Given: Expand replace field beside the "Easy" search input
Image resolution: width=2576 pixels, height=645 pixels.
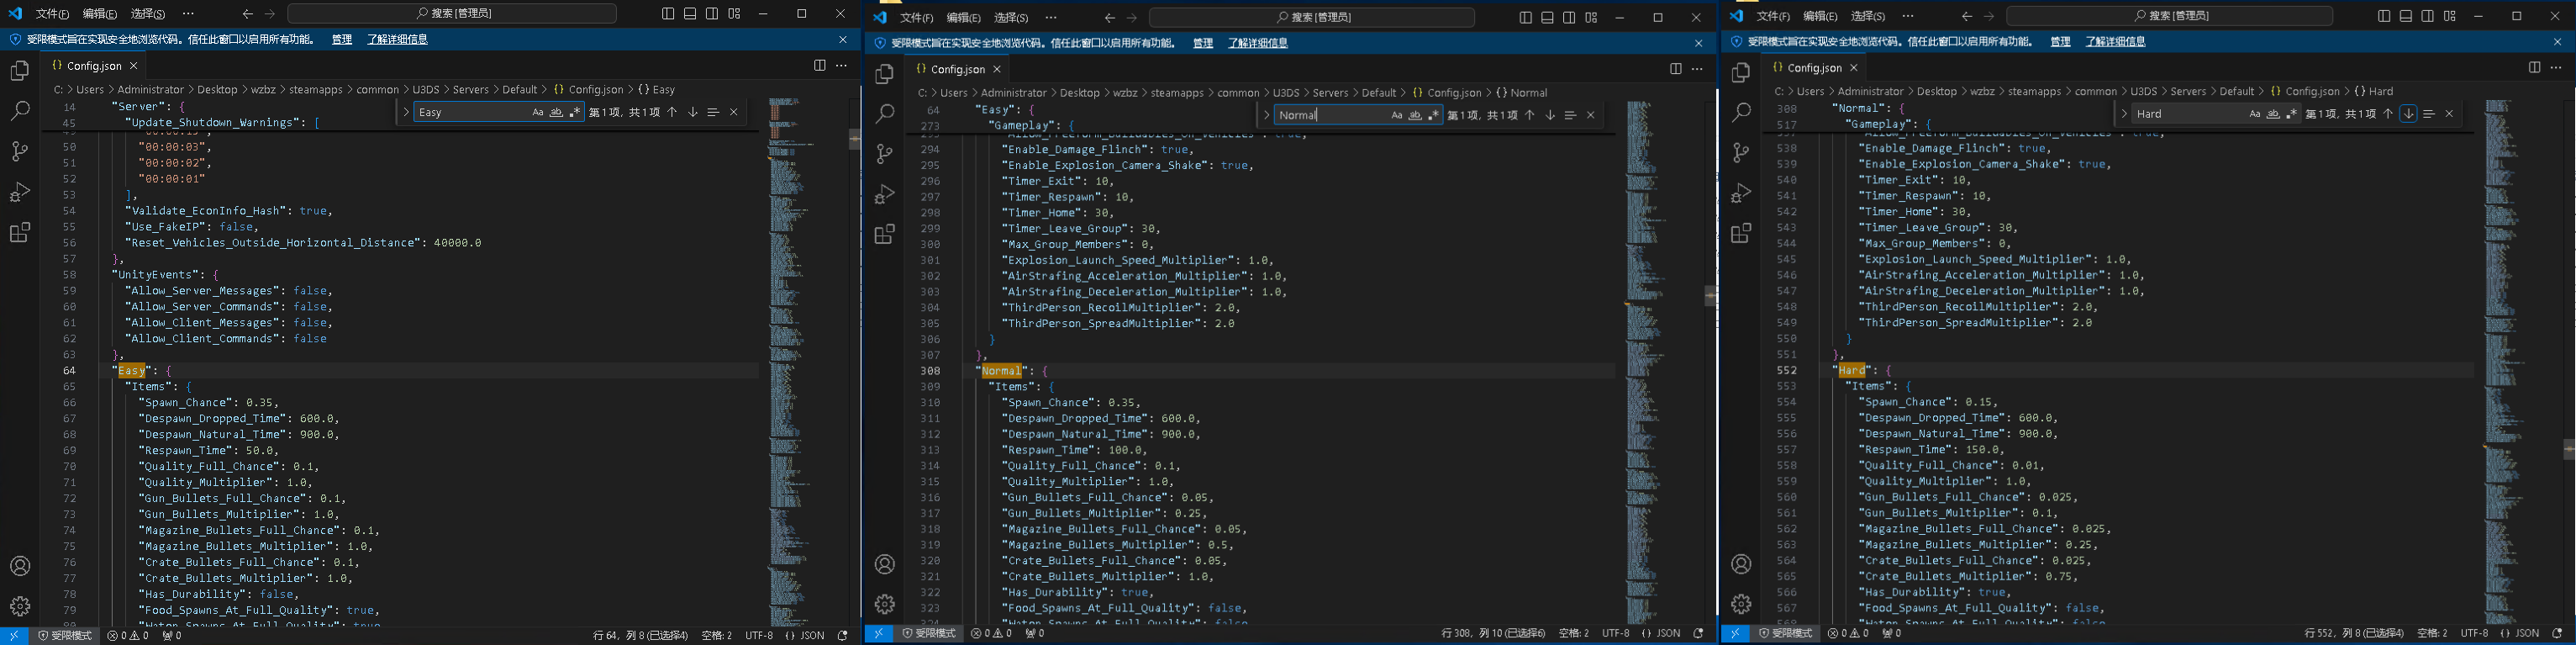Looking at the screenshot, I should click(x=406, y=112).
